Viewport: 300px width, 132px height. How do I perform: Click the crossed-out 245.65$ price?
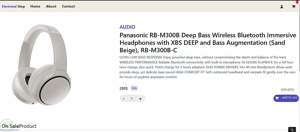pyautogui.click(x=287, y=90)
